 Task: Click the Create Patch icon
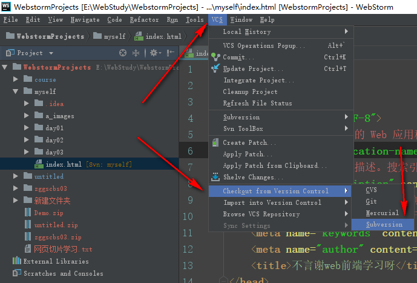coord(215,142)
